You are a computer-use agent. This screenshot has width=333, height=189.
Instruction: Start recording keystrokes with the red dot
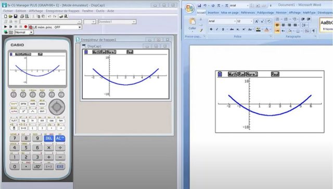pyautogui.click(x=25, y=27)
